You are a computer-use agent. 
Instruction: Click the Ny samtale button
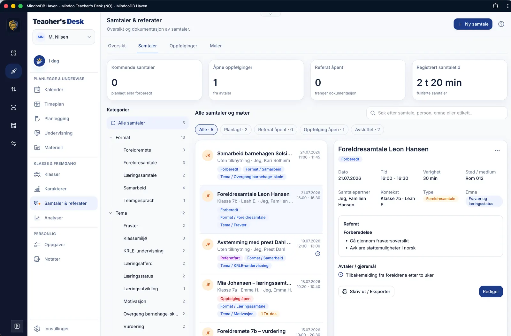click(x=473, y=24)
